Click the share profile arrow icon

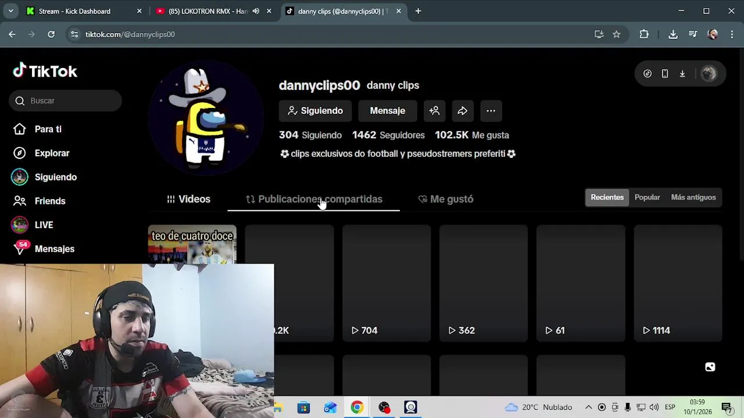(x=463, y=111)
